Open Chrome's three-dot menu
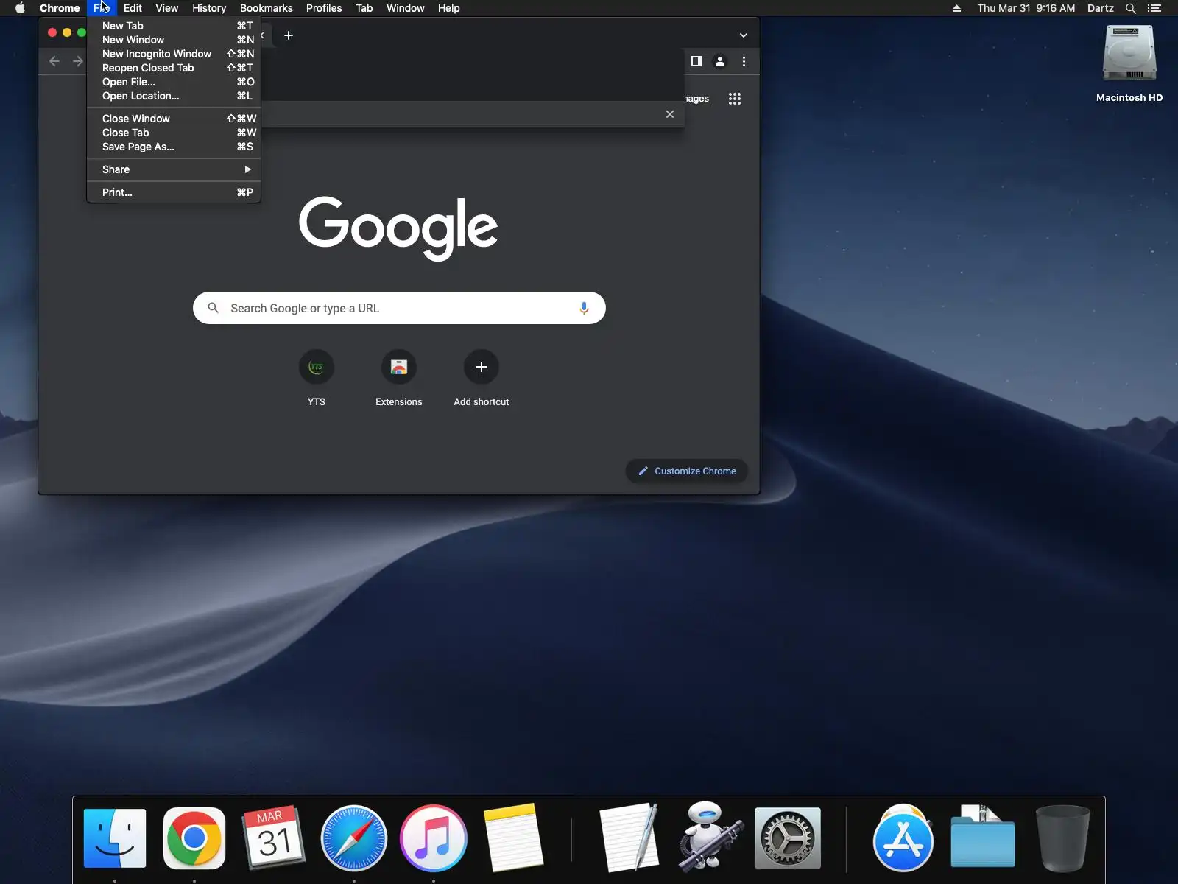Image resolution: width=1178 pixels, height=884 pixels. pos(744,61)
